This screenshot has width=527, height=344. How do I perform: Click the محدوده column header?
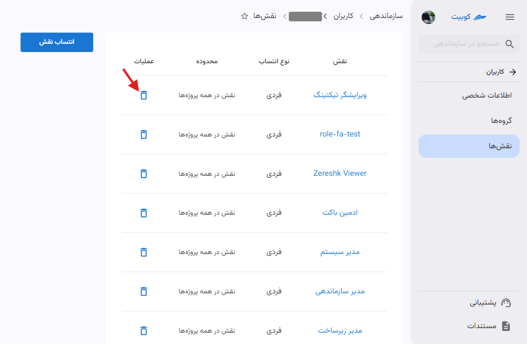(x=207, y=61)
